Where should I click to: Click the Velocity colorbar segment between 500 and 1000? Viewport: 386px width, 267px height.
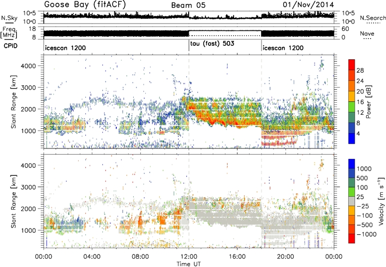click(x=352, y=173)
